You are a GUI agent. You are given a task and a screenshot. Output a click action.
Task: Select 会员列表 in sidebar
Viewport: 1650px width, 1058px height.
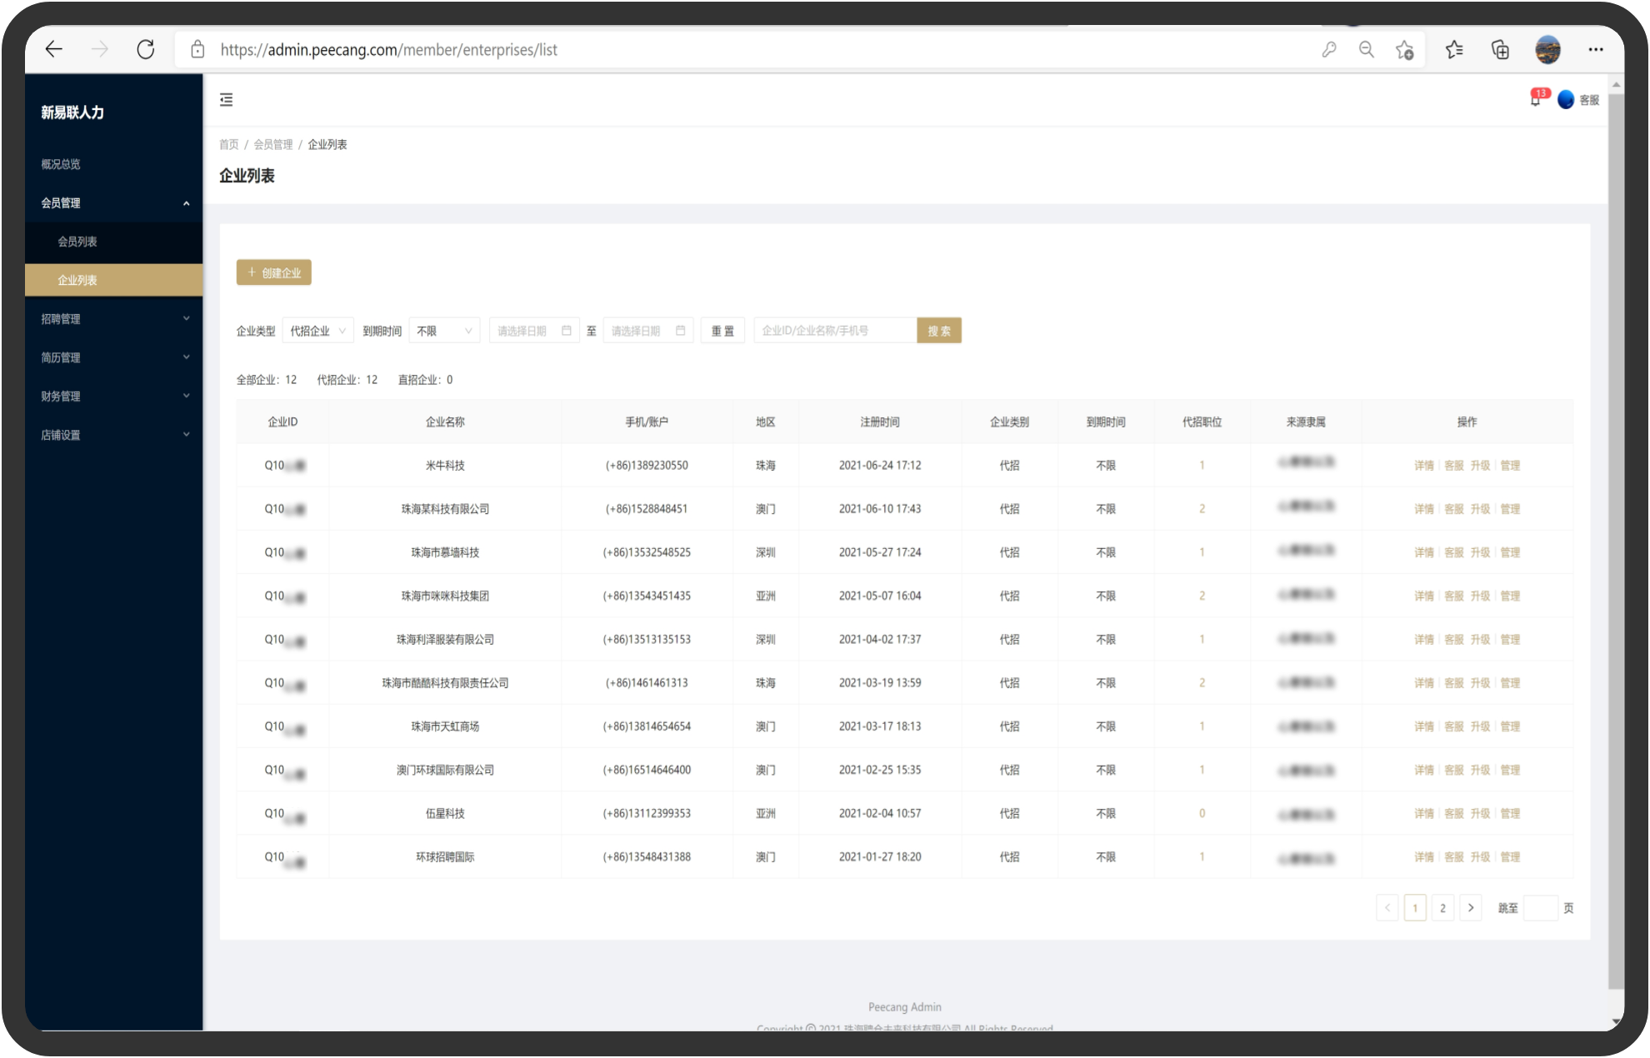tap(77, 242)
